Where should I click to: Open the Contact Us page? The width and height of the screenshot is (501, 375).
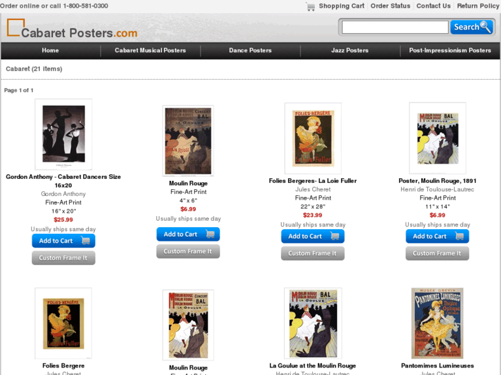click(x=433, y=6)
